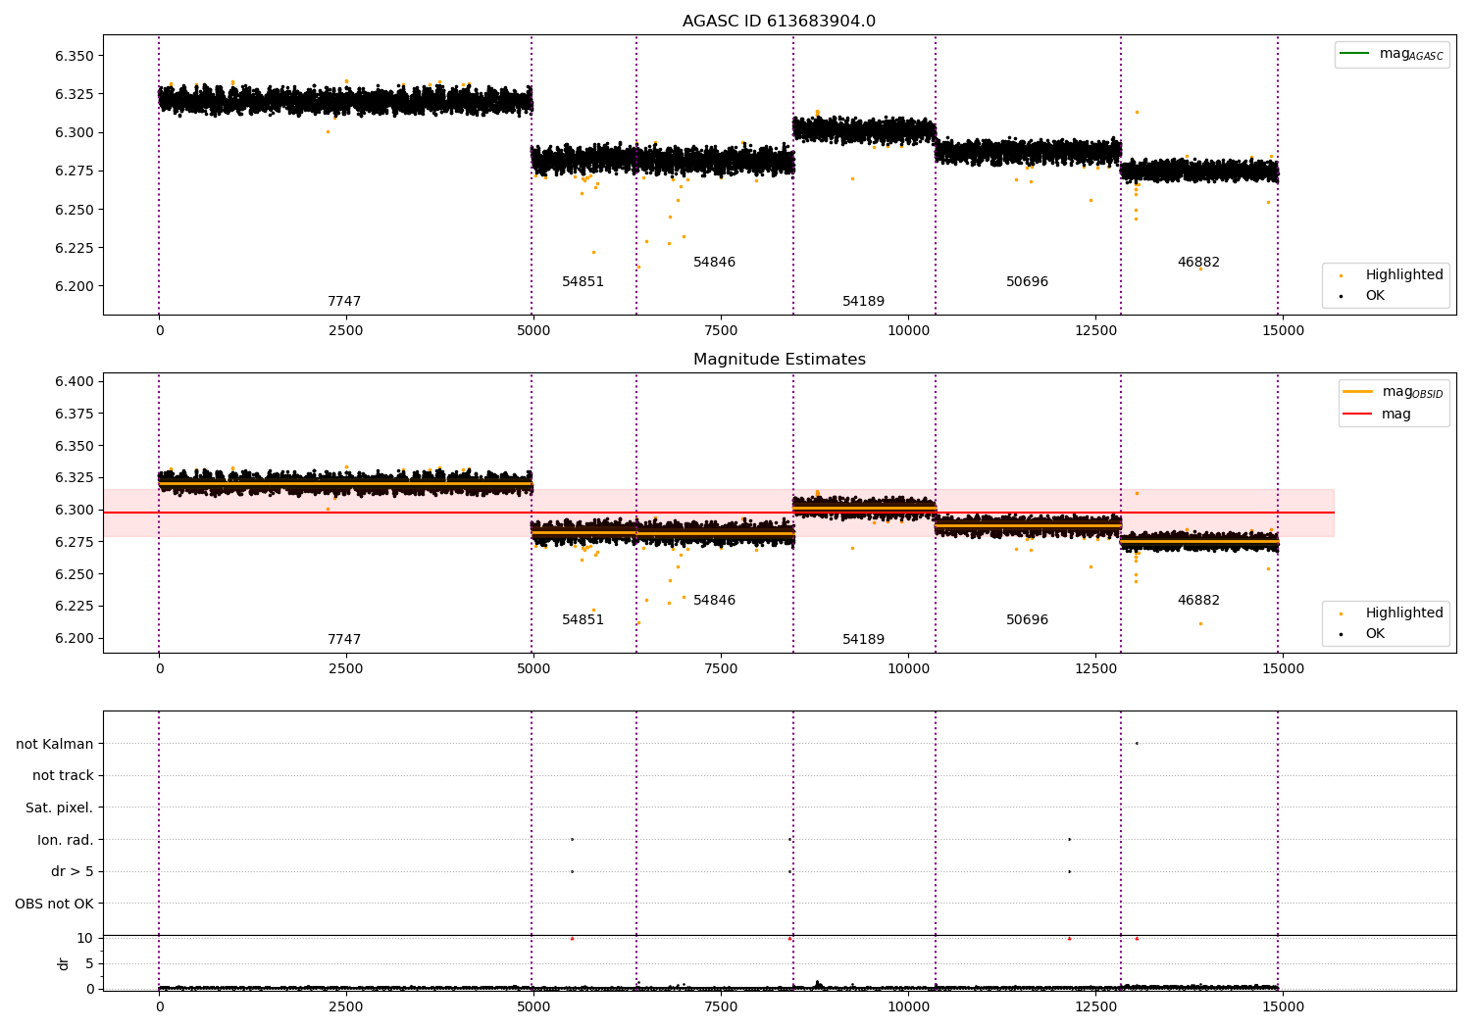The width and height of the screenshot is (1471, 1029).
Task: Click obsid label 7747 in Magnitude Estimates plot
Action: [x=344, y=640]
